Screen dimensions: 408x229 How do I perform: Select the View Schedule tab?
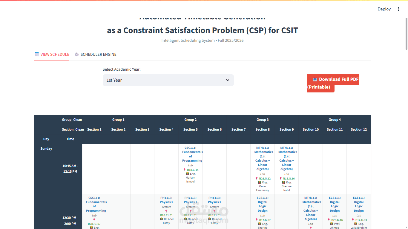coord(52,54)
